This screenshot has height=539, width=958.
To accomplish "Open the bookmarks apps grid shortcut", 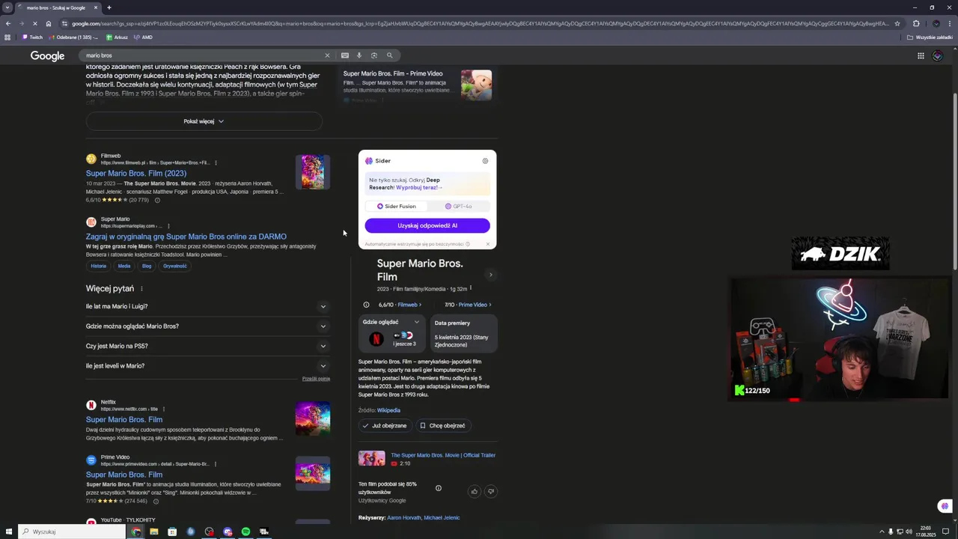I will point(7,37).
